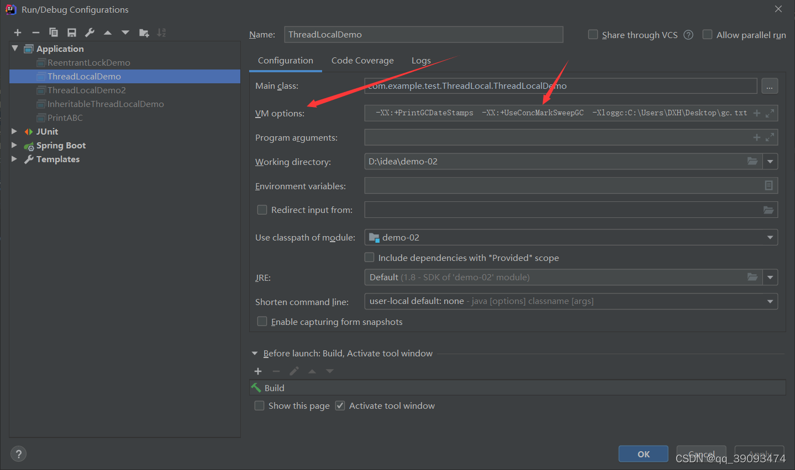
Task: Enable capturing form snapshots checkbox
Action: pos(262,322)
